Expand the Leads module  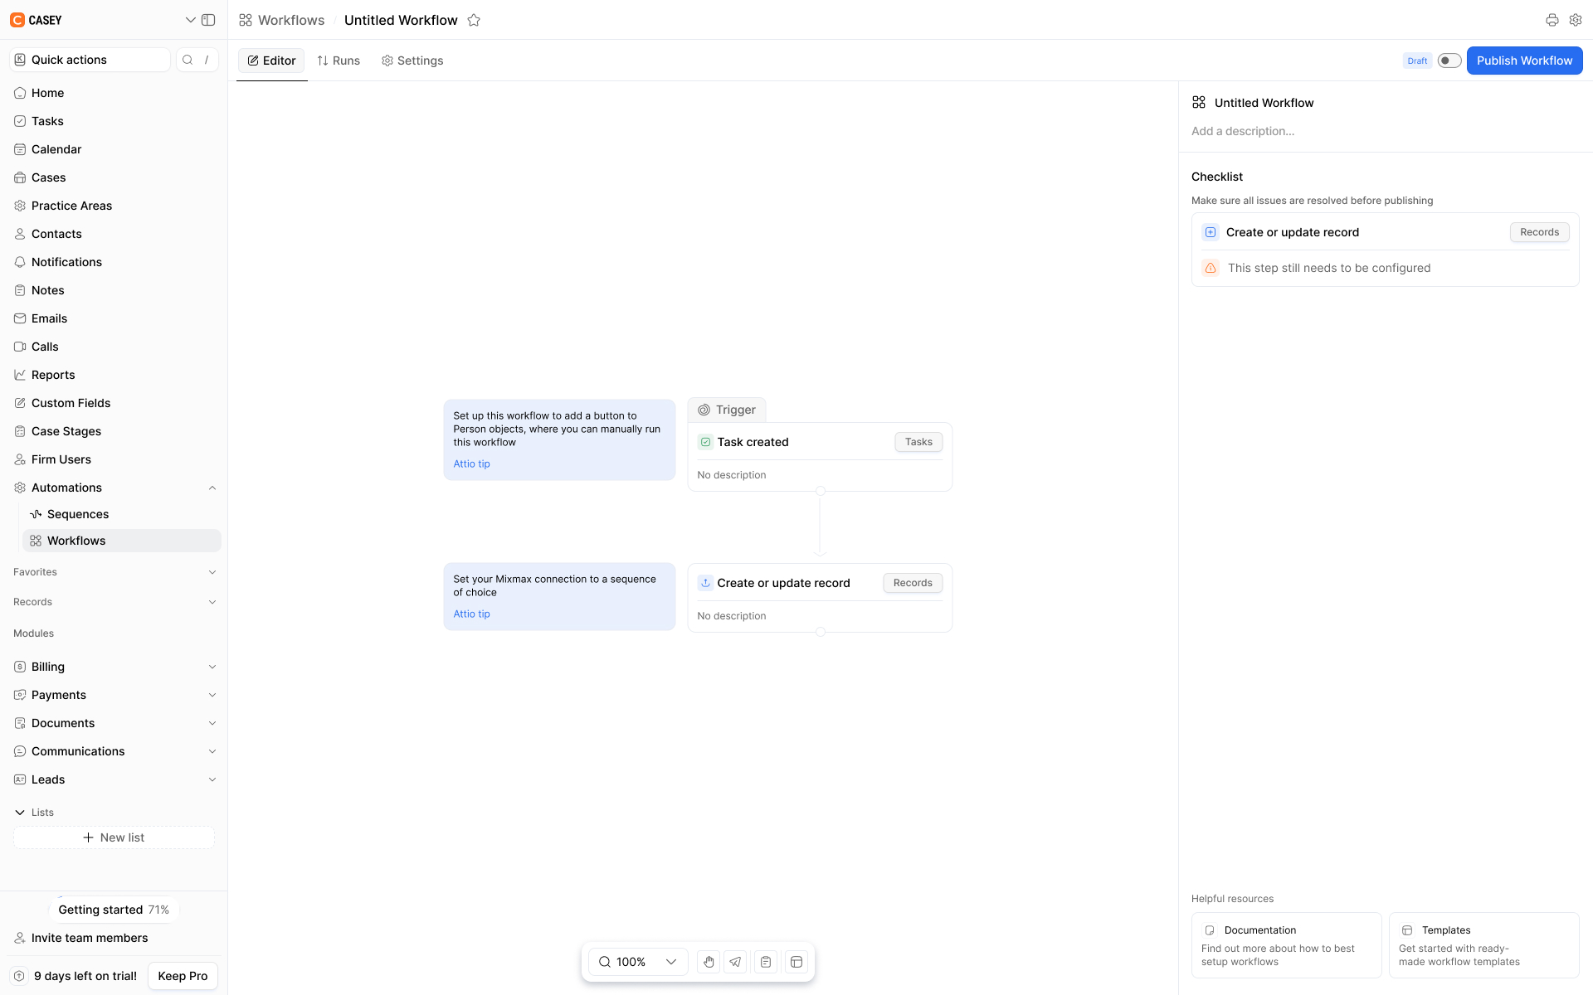pos(212,779)
